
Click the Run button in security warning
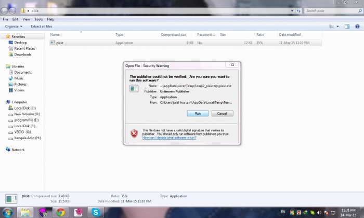pyautogui.click(x=198, y=113)
